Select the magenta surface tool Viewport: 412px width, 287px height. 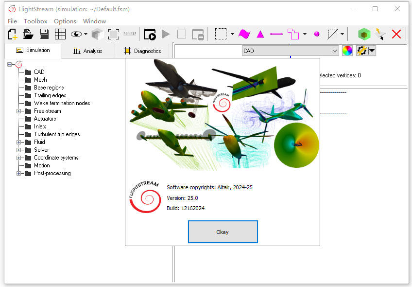[244, 34]
